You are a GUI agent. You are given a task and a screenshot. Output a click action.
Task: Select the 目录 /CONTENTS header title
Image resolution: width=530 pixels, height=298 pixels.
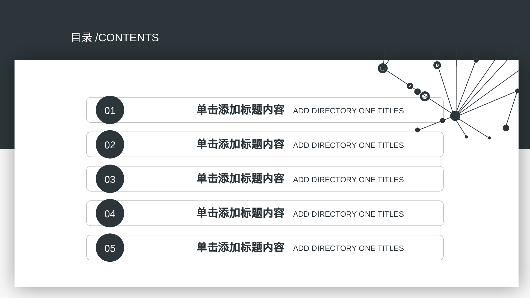115,38
